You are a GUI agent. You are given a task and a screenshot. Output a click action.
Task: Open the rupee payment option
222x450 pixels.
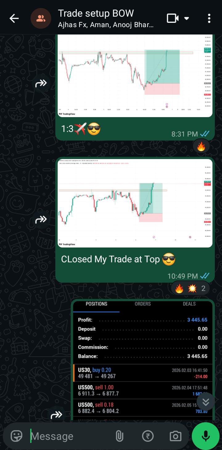coord(148,436)
